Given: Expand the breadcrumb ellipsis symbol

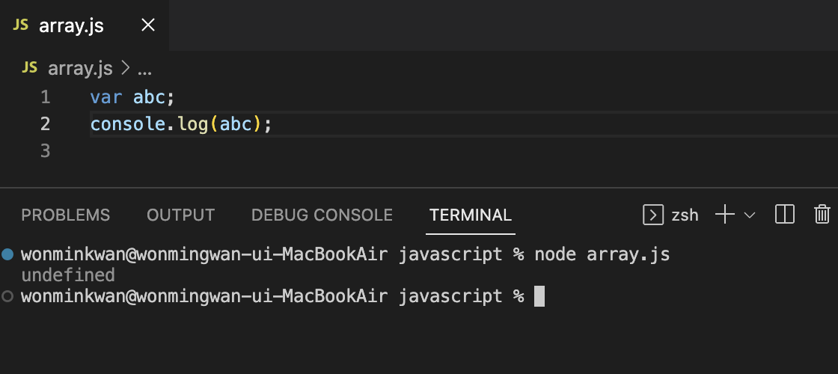Looking at the screenshot, I should [145, 69].
